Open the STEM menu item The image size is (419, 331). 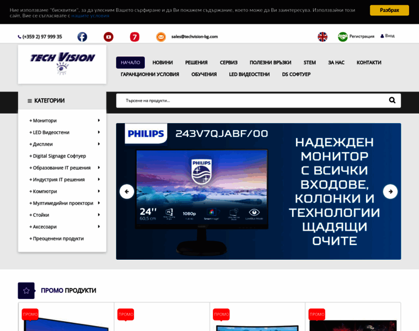(309, 62)
